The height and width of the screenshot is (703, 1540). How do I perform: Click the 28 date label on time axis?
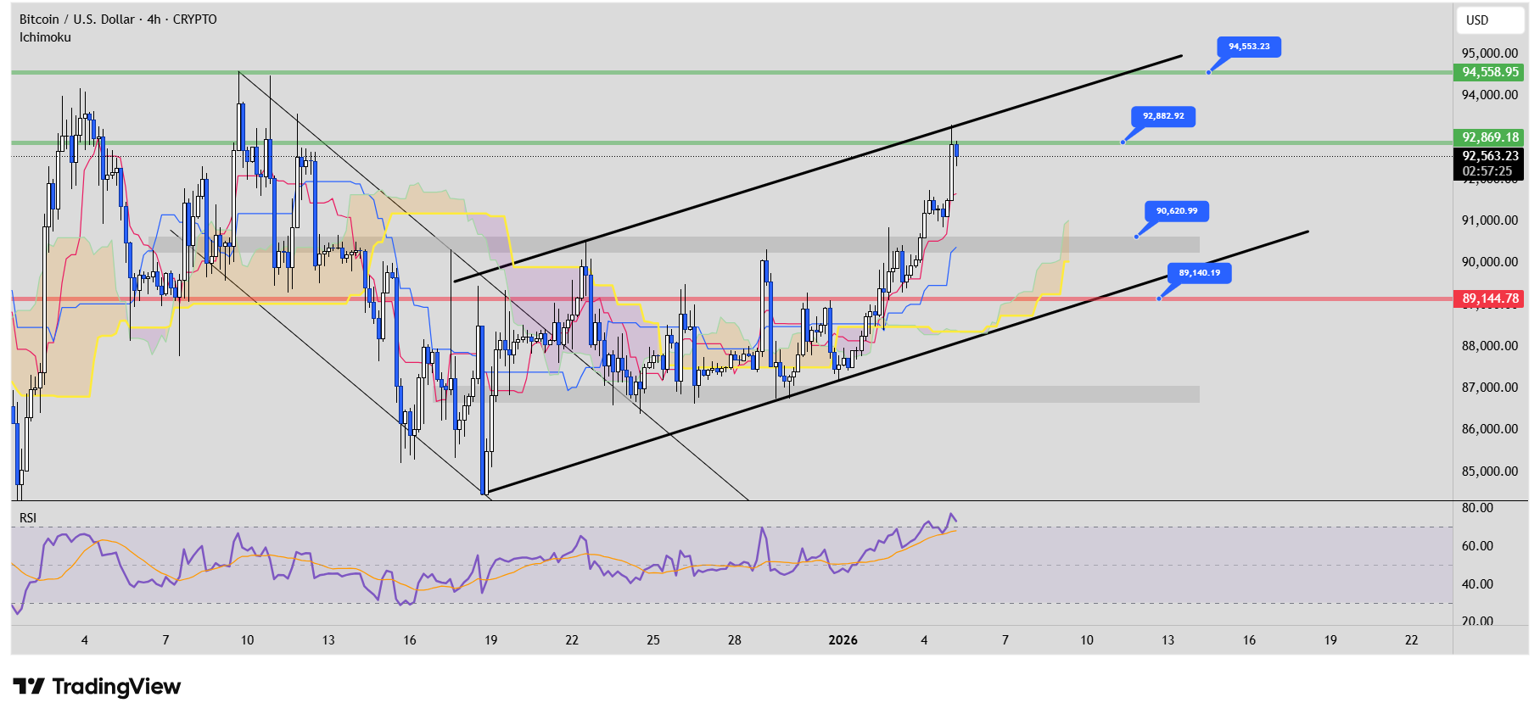click(x=734, y=640)
